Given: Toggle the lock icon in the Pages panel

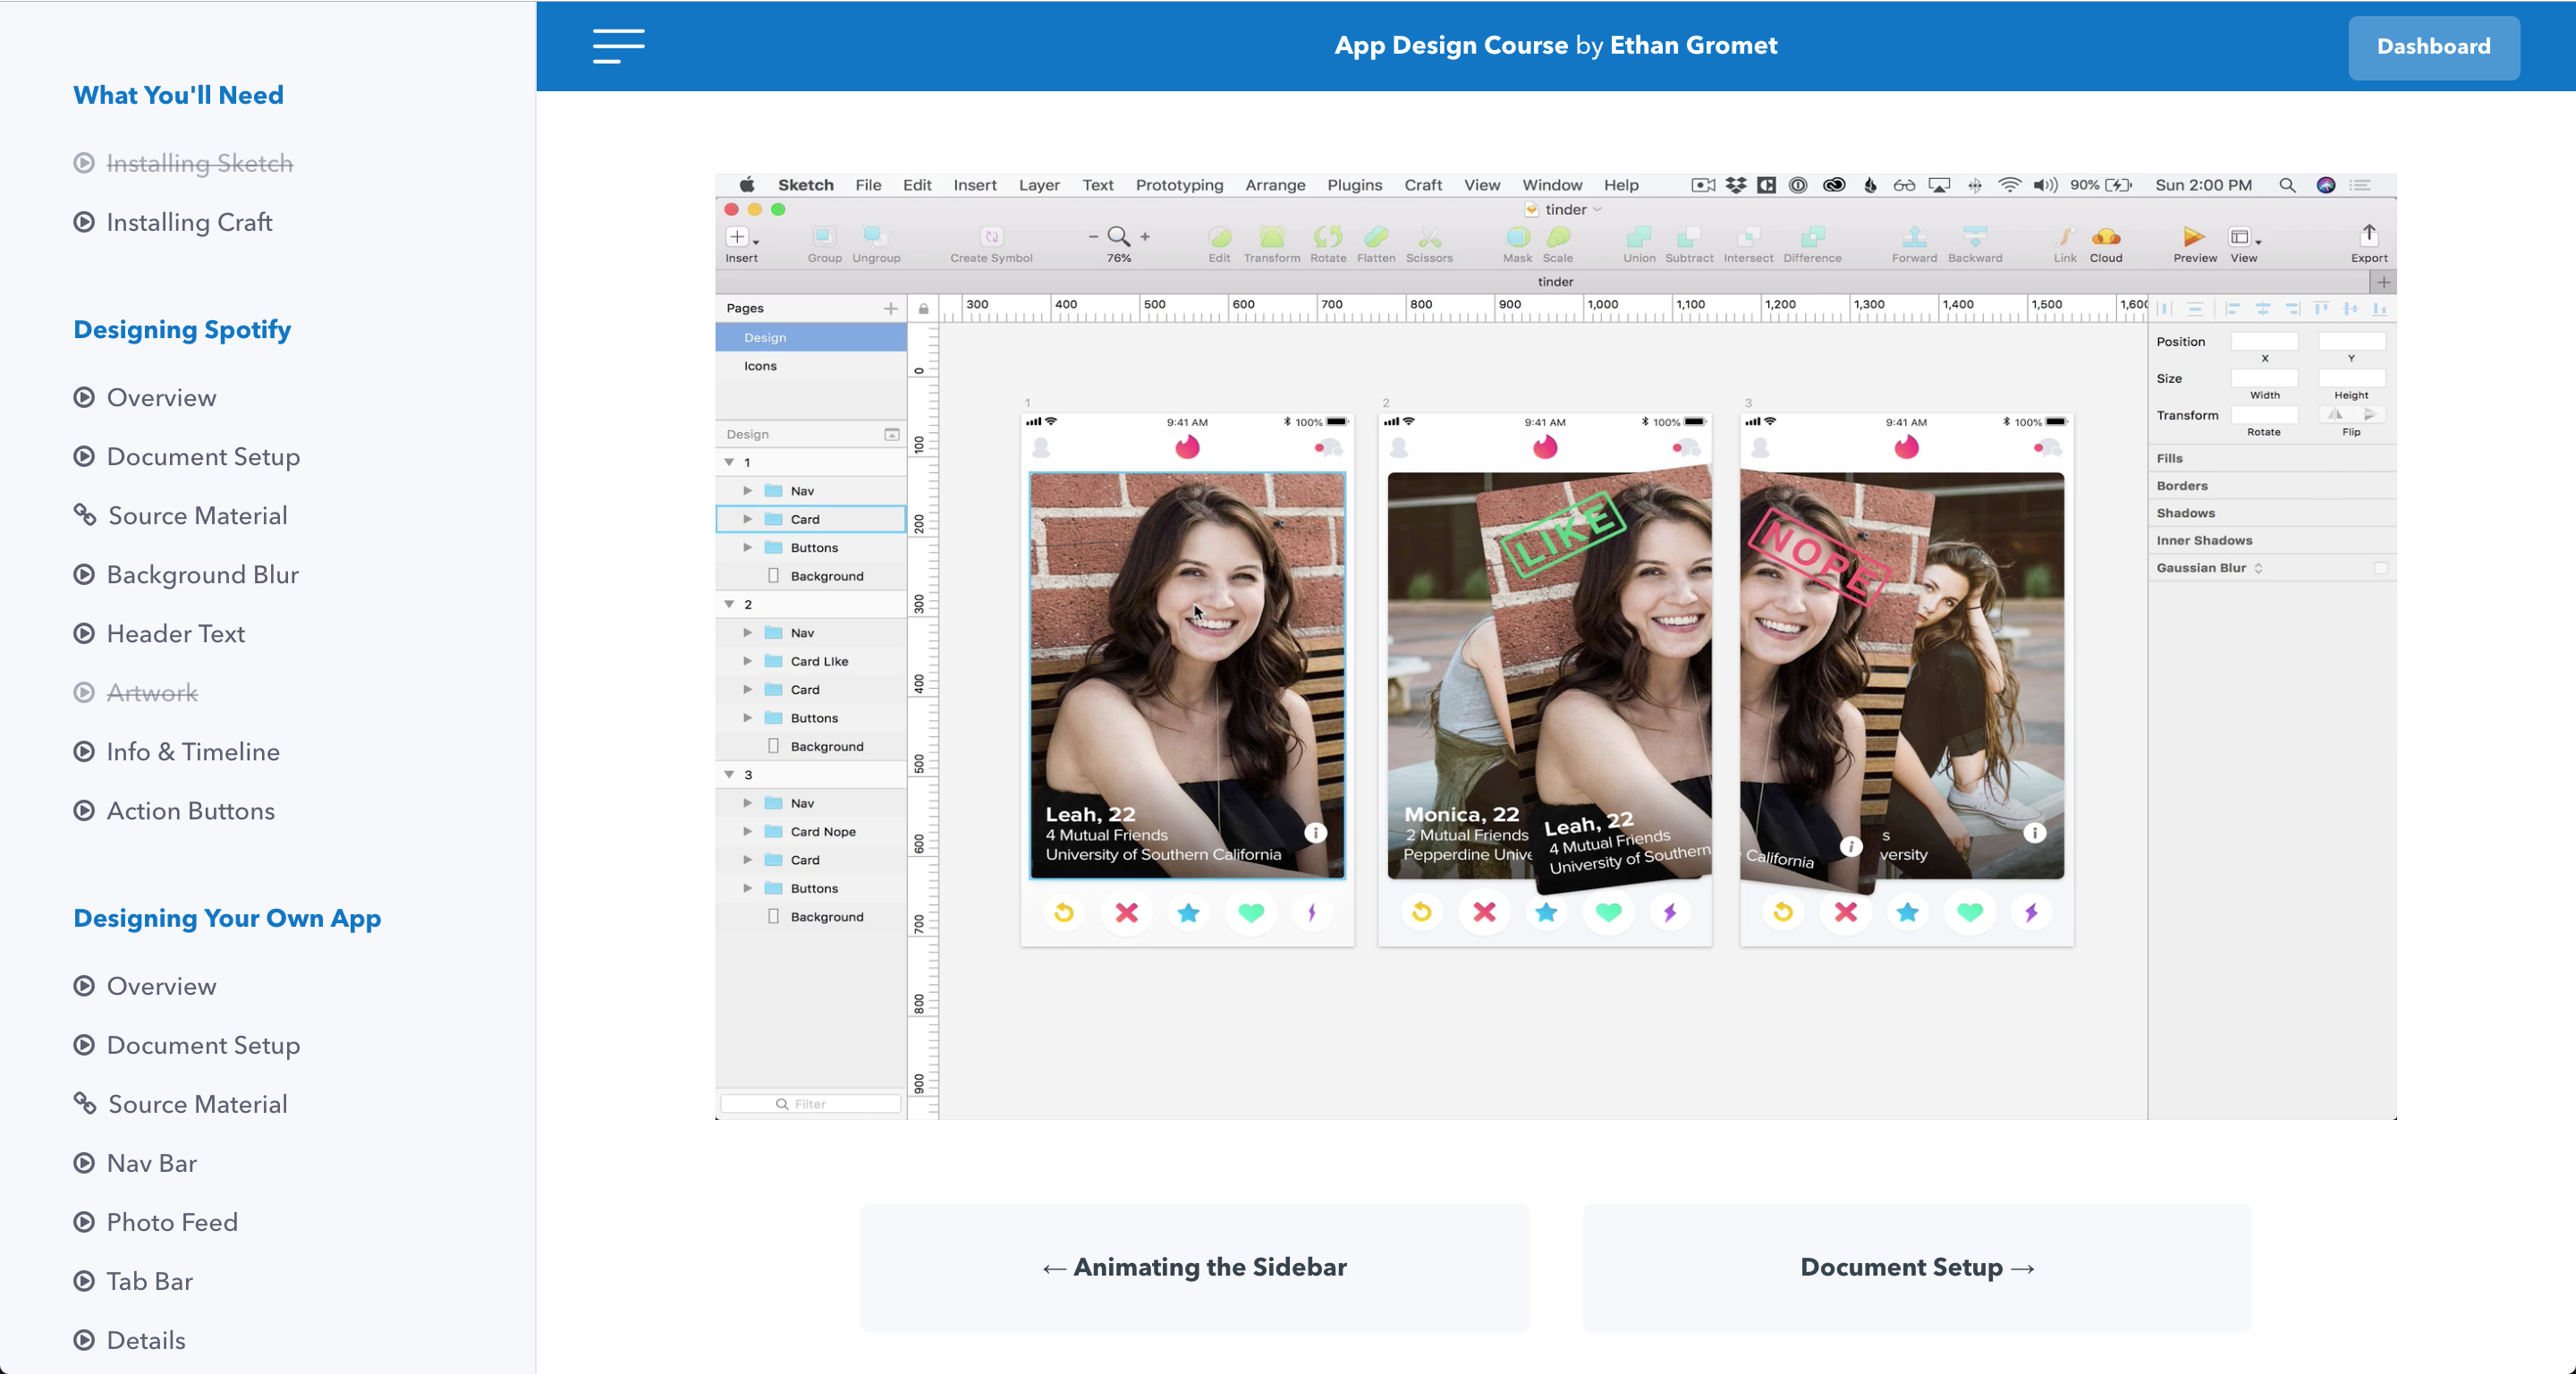Looking at the screenshot, I should [922, 308].
